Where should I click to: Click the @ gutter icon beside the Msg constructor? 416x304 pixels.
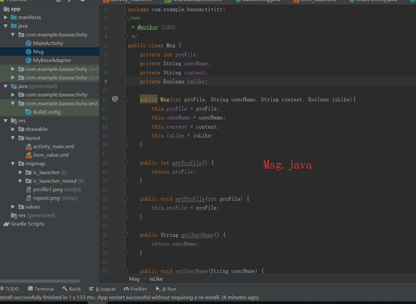click(115, 99)
